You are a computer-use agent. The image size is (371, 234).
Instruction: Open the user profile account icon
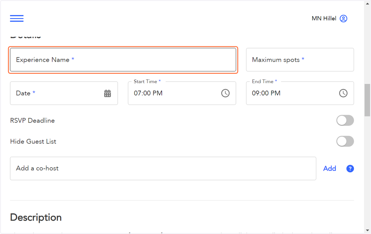tap(343, 19)
